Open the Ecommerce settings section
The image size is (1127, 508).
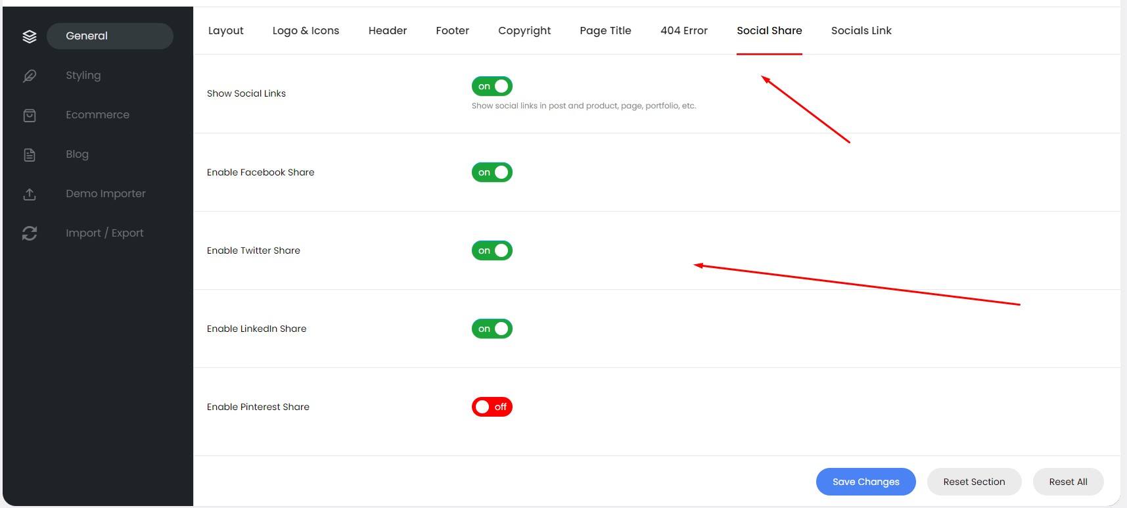pyautogui.click(x=97, y=115)
